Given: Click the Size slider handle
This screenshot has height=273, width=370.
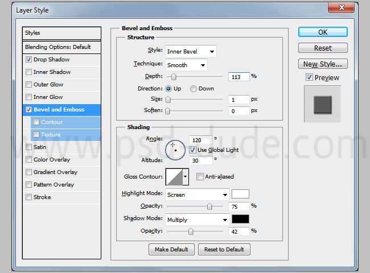Looking at the screenshot, I should (168, 100).
